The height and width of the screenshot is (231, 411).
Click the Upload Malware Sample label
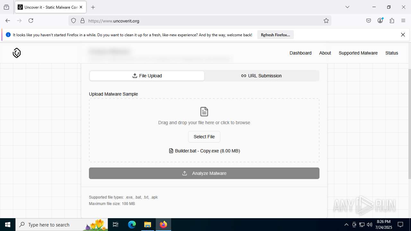[113, 94]
